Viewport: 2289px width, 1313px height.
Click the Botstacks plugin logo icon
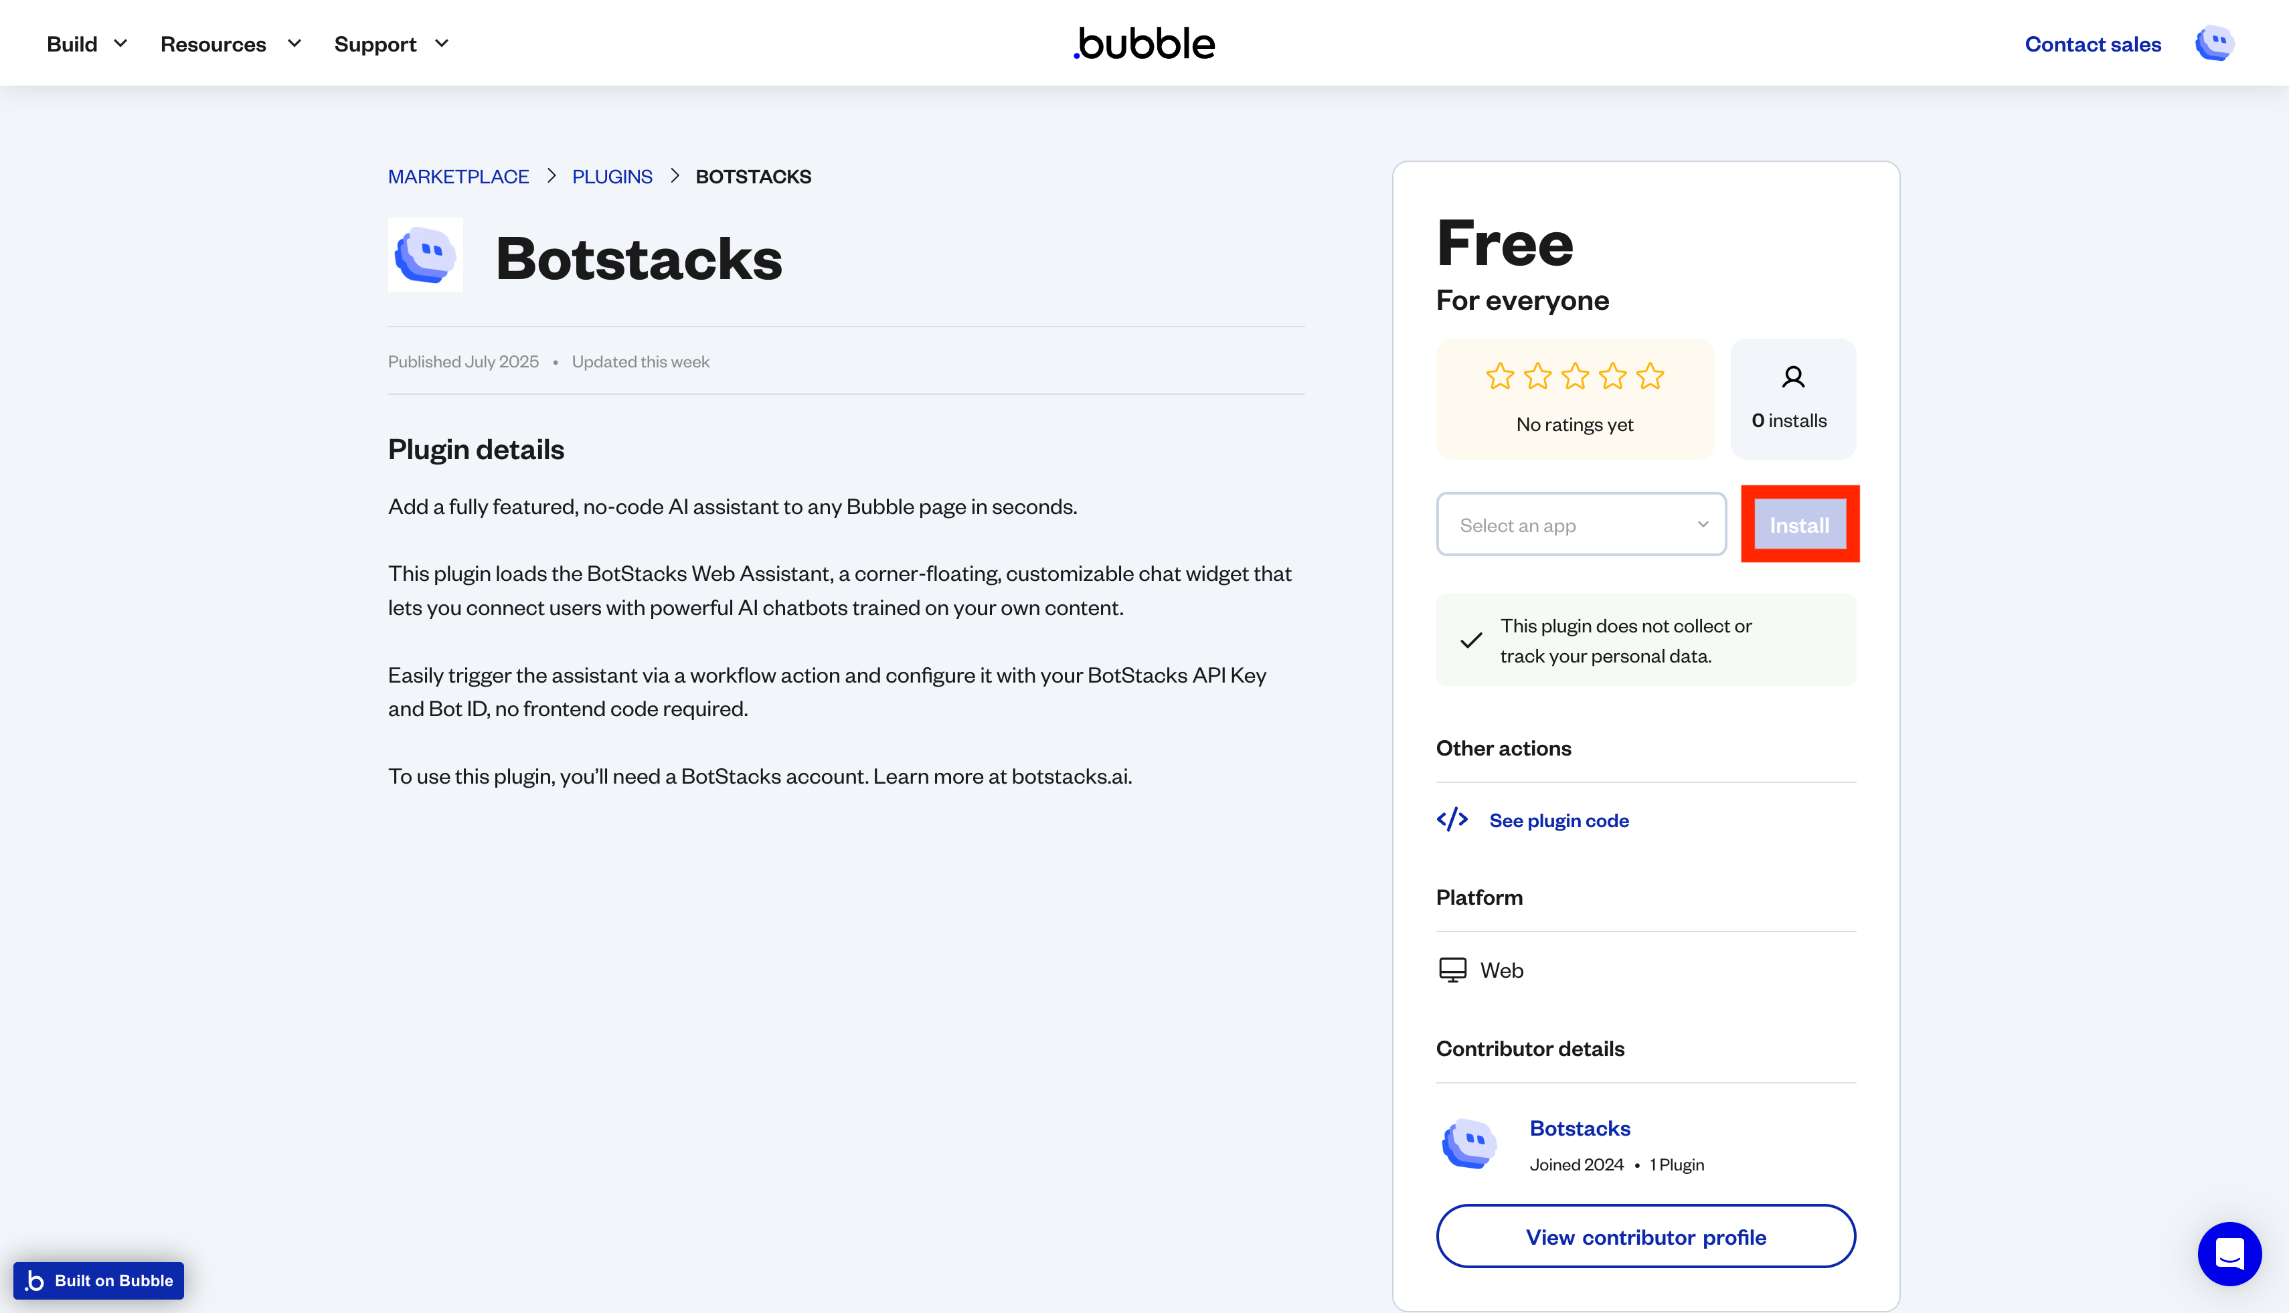425,255
